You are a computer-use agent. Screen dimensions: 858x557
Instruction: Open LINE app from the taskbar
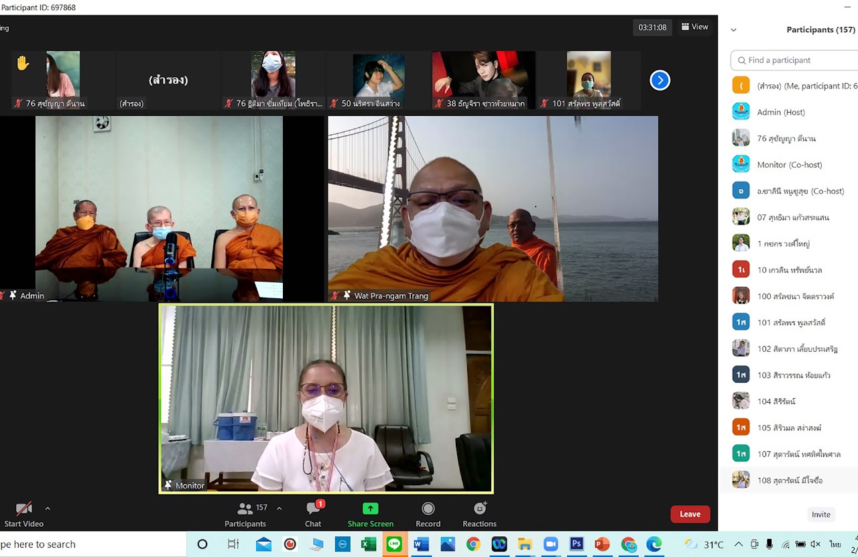pos(394,544)
